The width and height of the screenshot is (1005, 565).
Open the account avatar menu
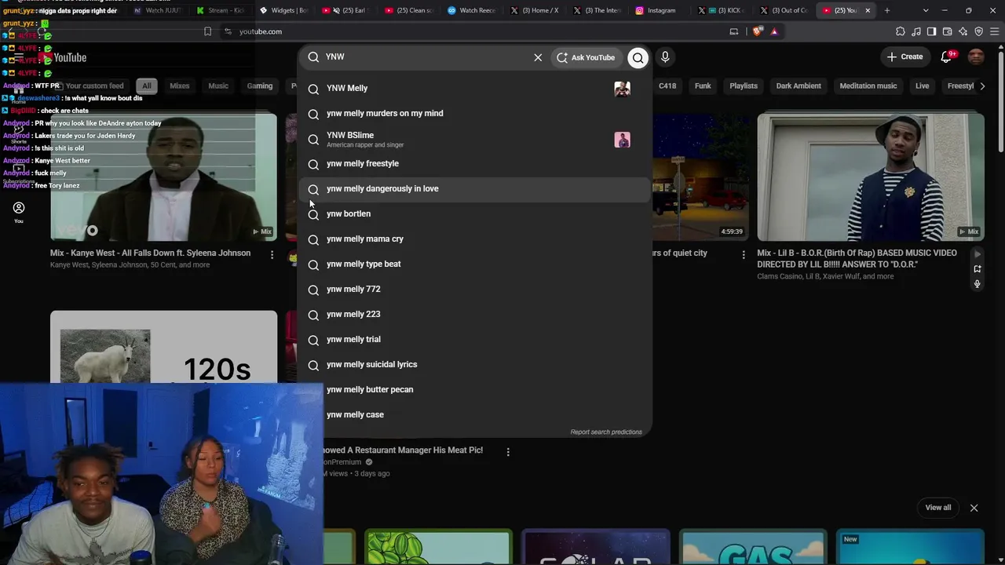[x=976, y=56]
